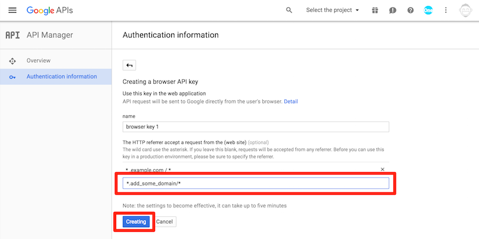479x239 pixels.
Task: Open the Detail link
Action: [x=291, y=102]
